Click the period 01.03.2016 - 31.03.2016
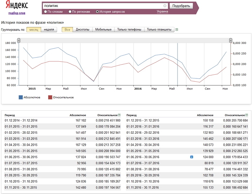The image size is (252, 194). coord(143,139)
